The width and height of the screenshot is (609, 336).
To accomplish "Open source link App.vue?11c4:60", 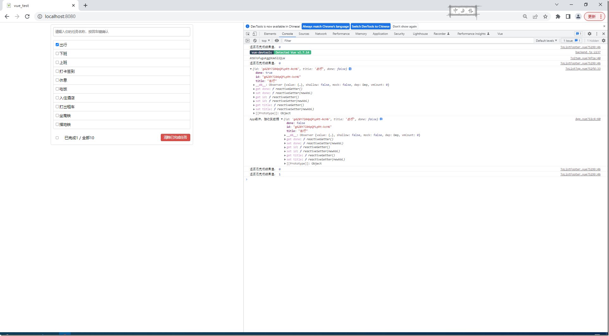I will click(588, 119).
